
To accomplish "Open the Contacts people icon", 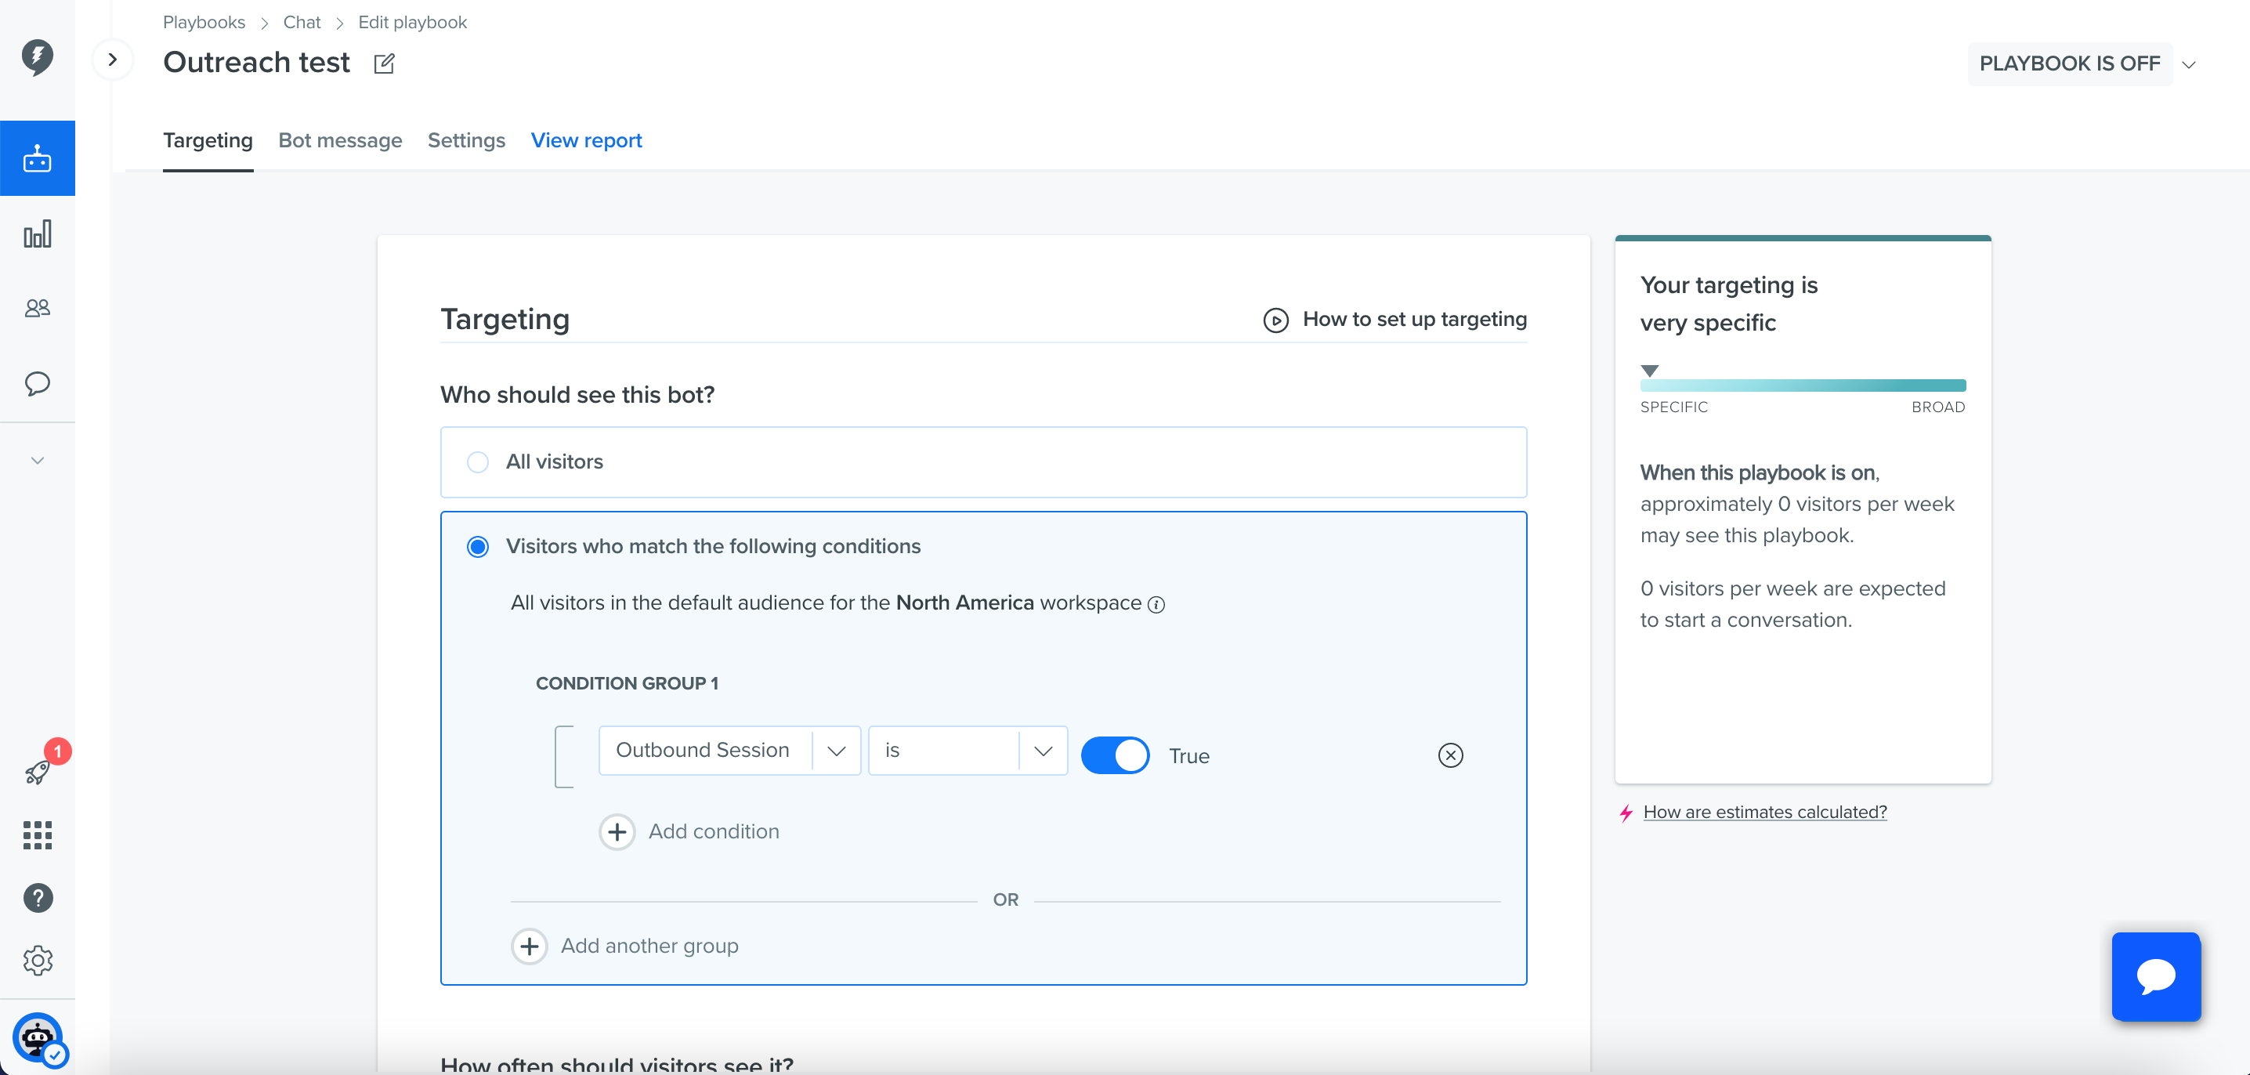I will 38,308.
